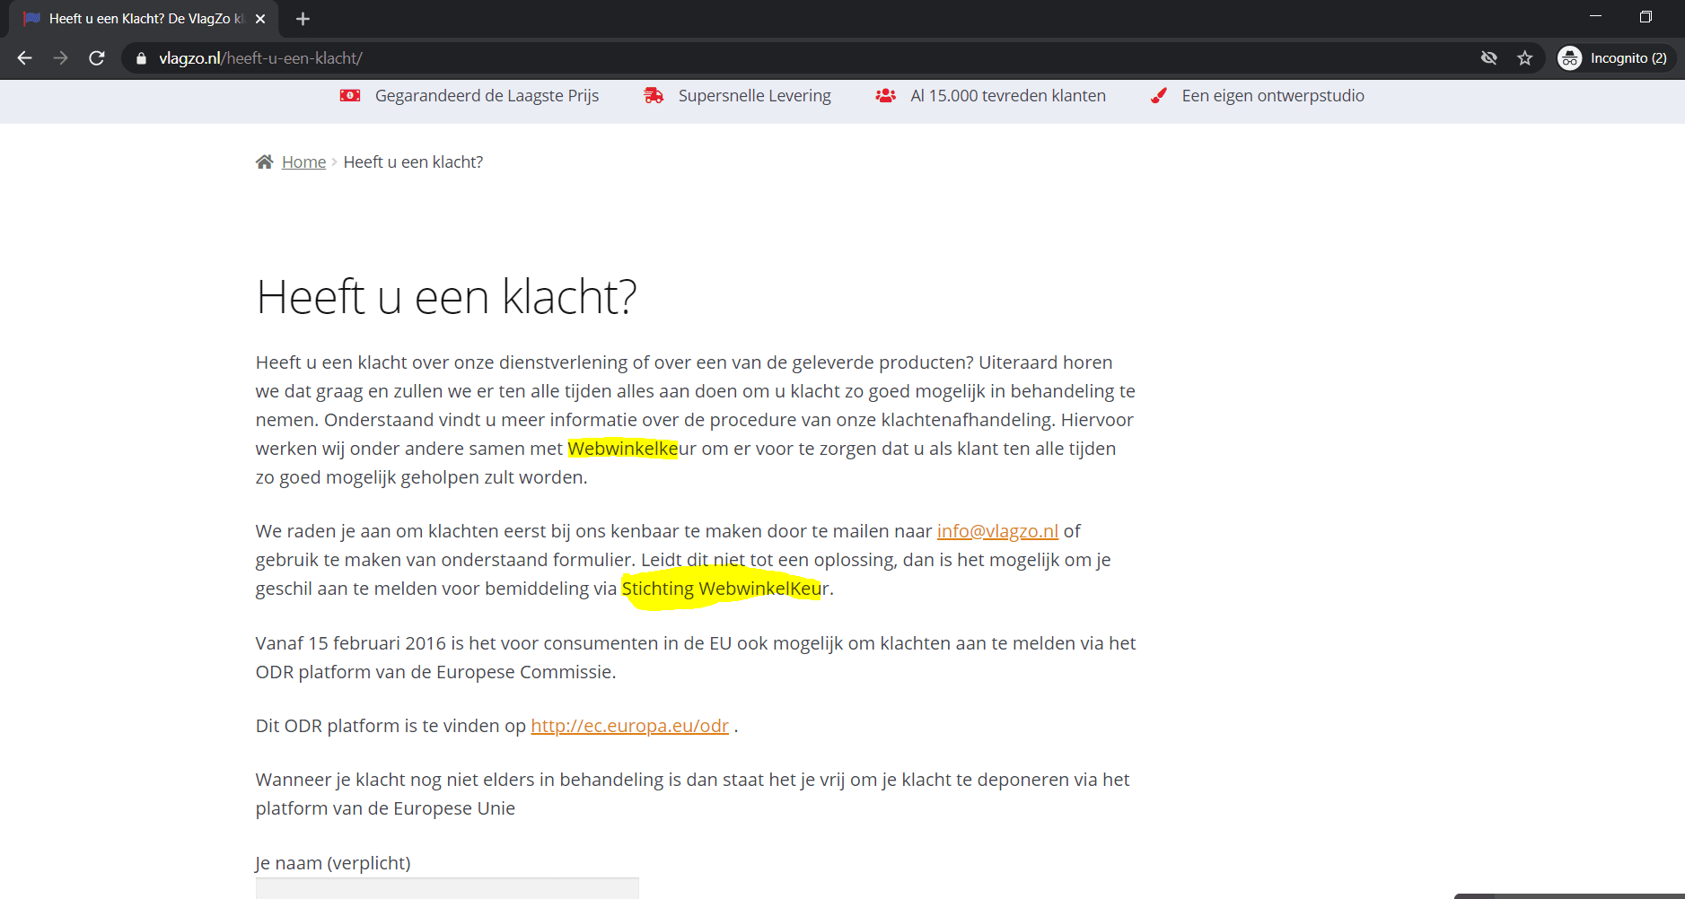Reload the current page
Image resolution: width=1685 pixels, height=899 pixels.
point(97,58)
